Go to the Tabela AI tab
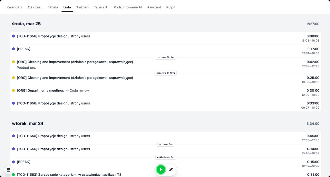 click(x=101, y=7)
